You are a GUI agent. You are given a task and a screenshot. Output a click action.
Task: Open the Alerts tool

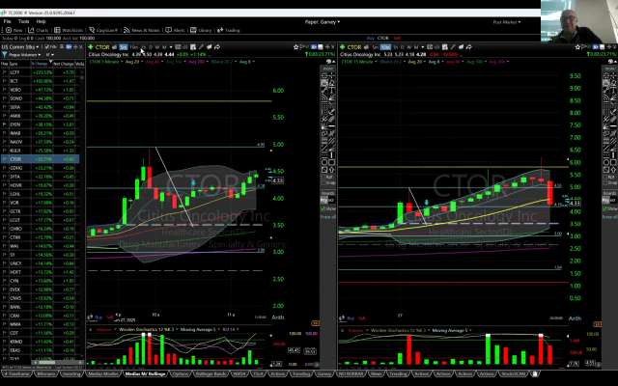(176, 30)
